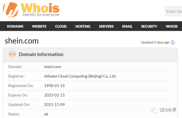Open the CLOUD menu item
This screenshot has width=182, height=118.
pos(61,26)
